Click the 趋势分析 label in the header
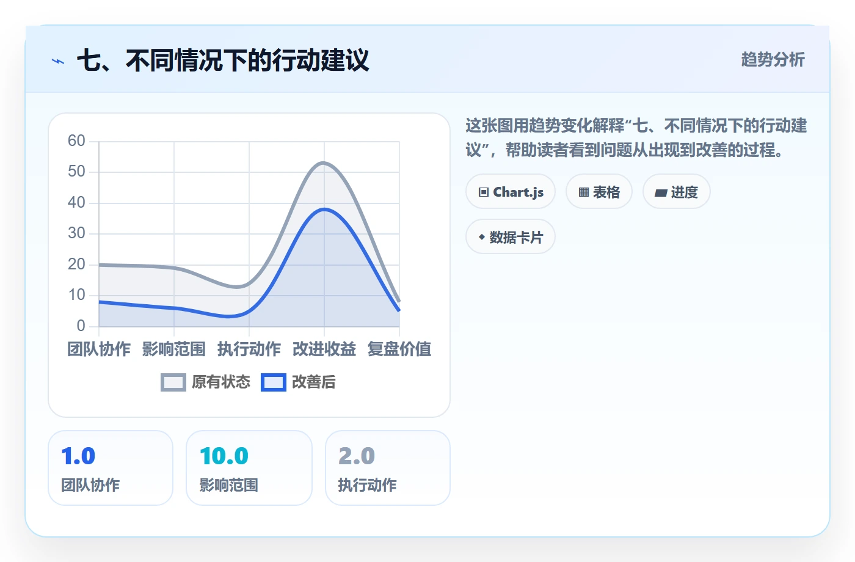855x562 pixels. tap(773, 59)
